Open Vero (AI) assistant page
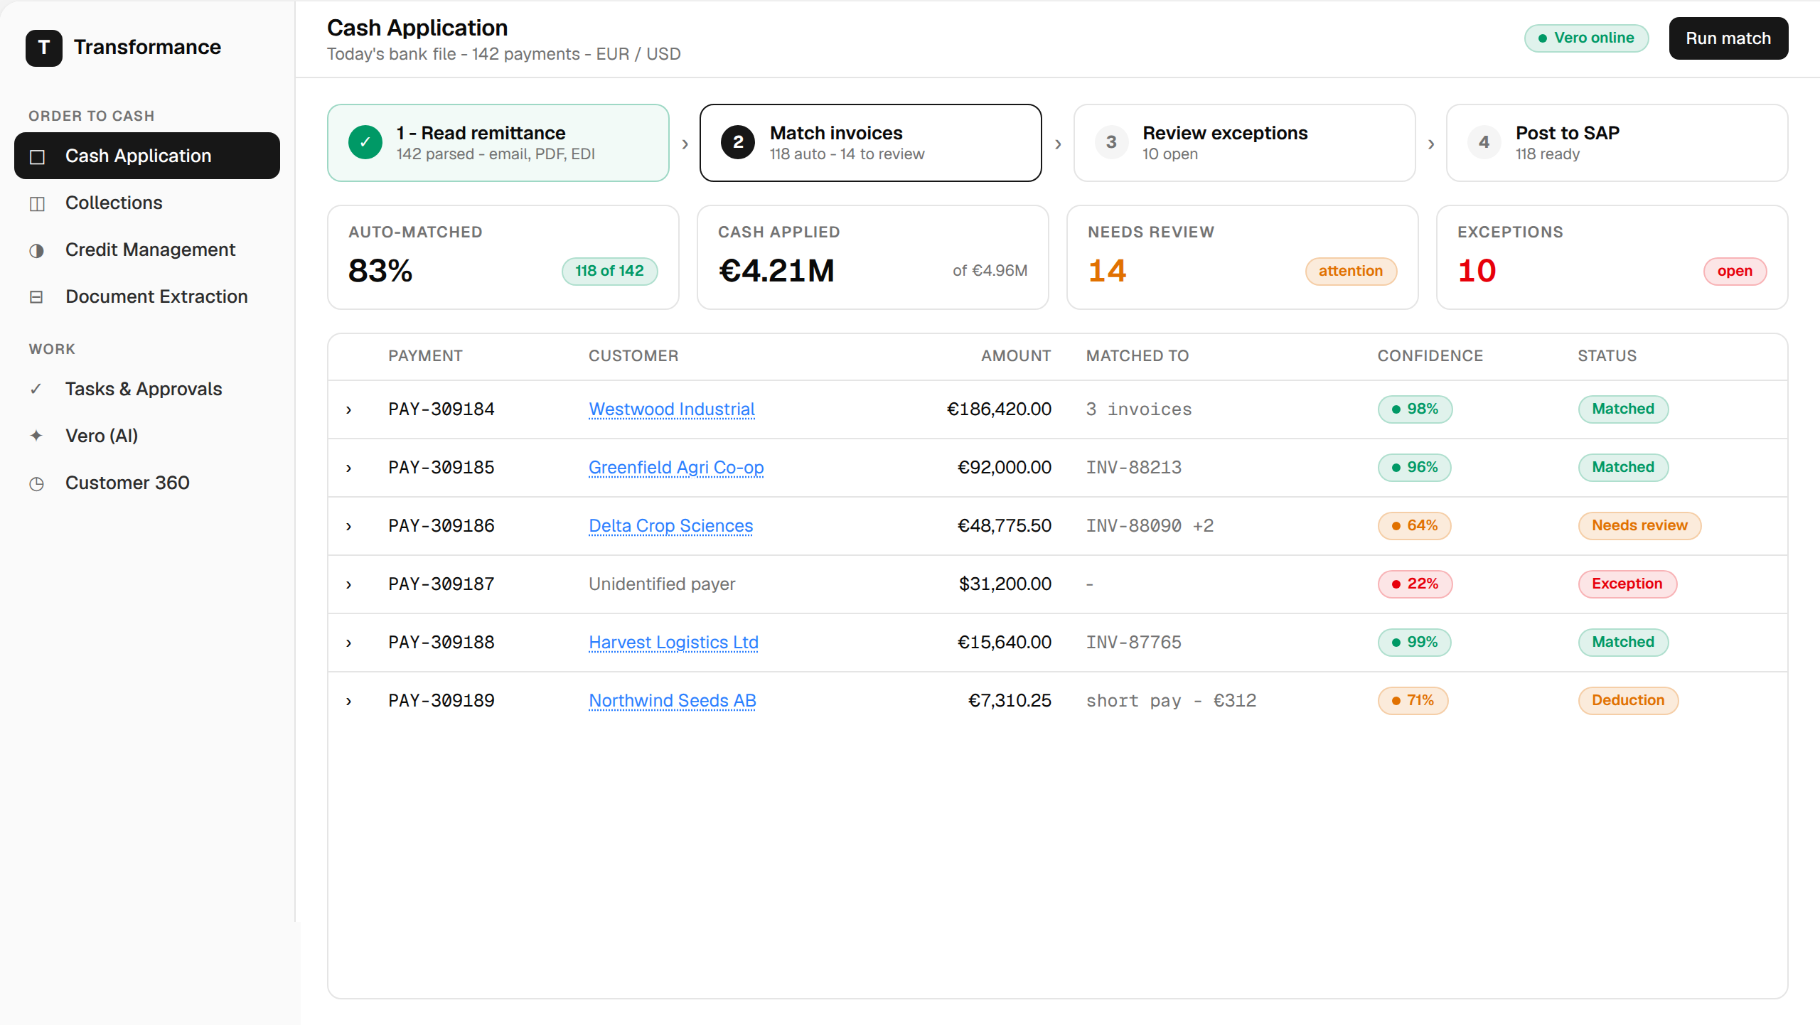 147,436
